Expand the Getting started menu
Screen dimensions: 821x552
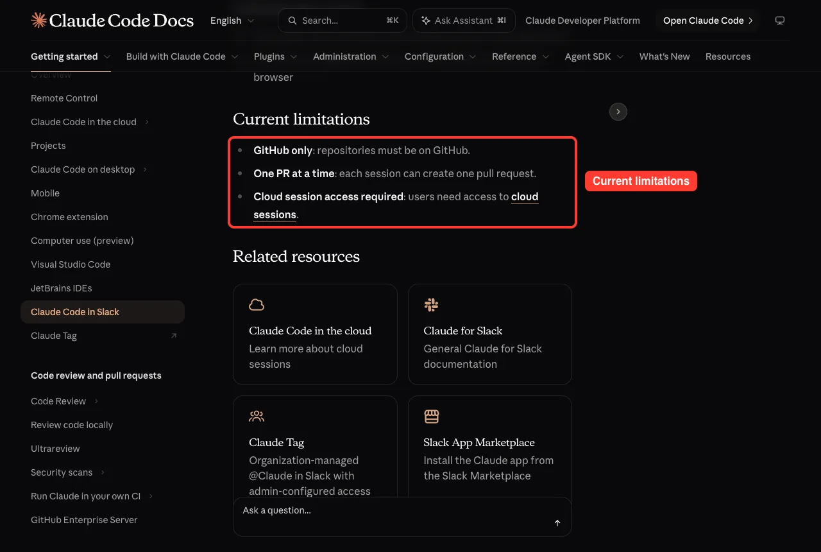pyautogui.click(x=71, y=56)
